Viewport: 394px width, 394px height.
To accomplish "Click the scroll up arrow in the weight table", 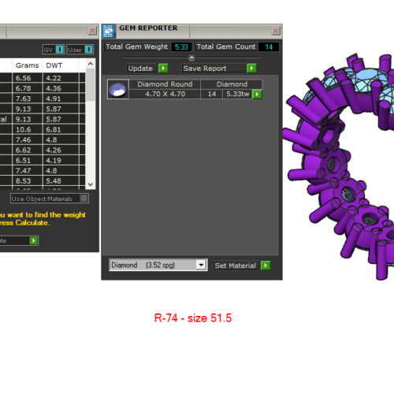I will pos(91,64).
